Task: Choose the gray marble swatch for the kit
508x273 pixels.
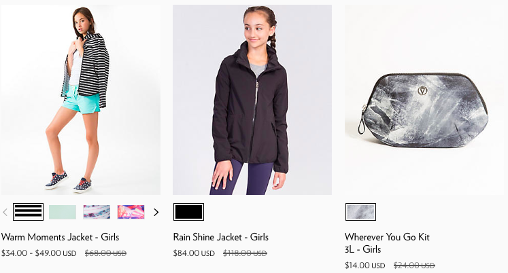Action: coord(360,212)
